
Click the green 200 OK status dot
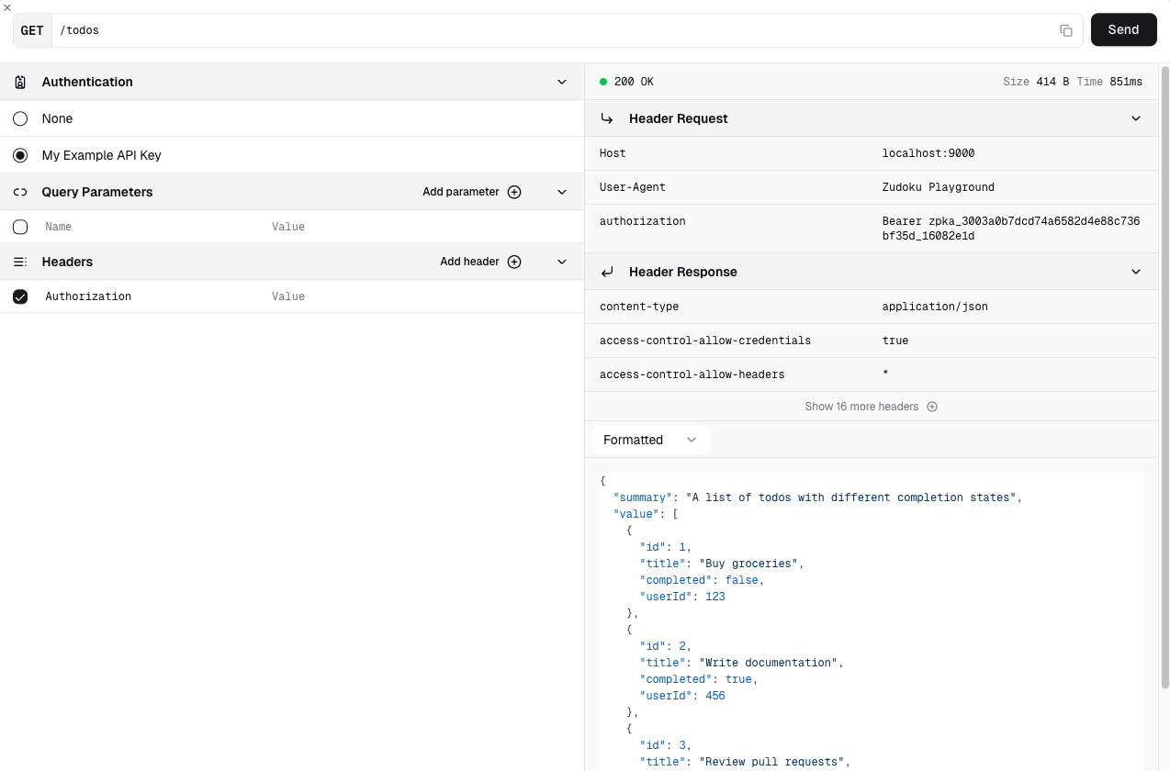click(x=603, y=82)
